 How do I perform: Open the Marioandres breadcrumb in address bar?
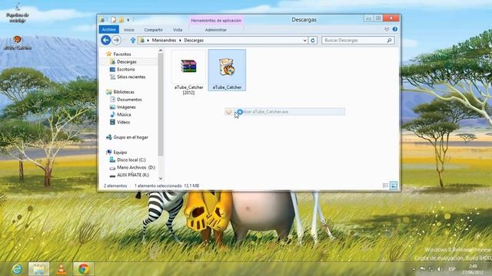pyautogui.click(x=164, y=41)
